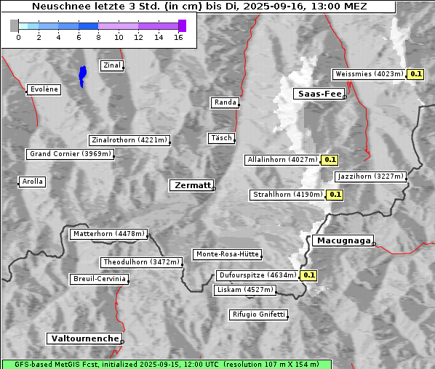
Task: Select Allalinhorn (4027m) label
Action: [x=282, y=160]
